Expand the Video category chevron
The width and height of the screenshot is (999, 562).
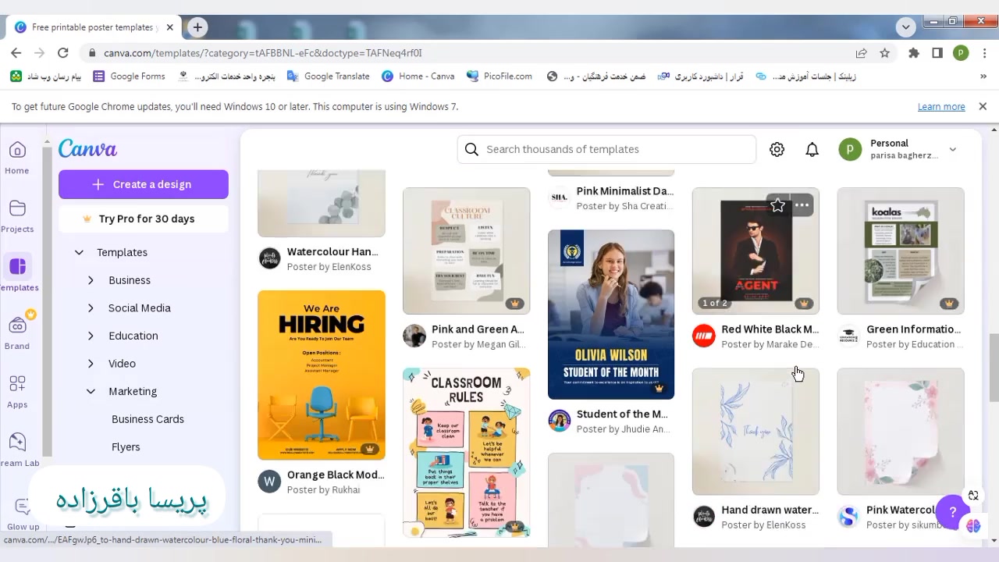coord(91,364)
